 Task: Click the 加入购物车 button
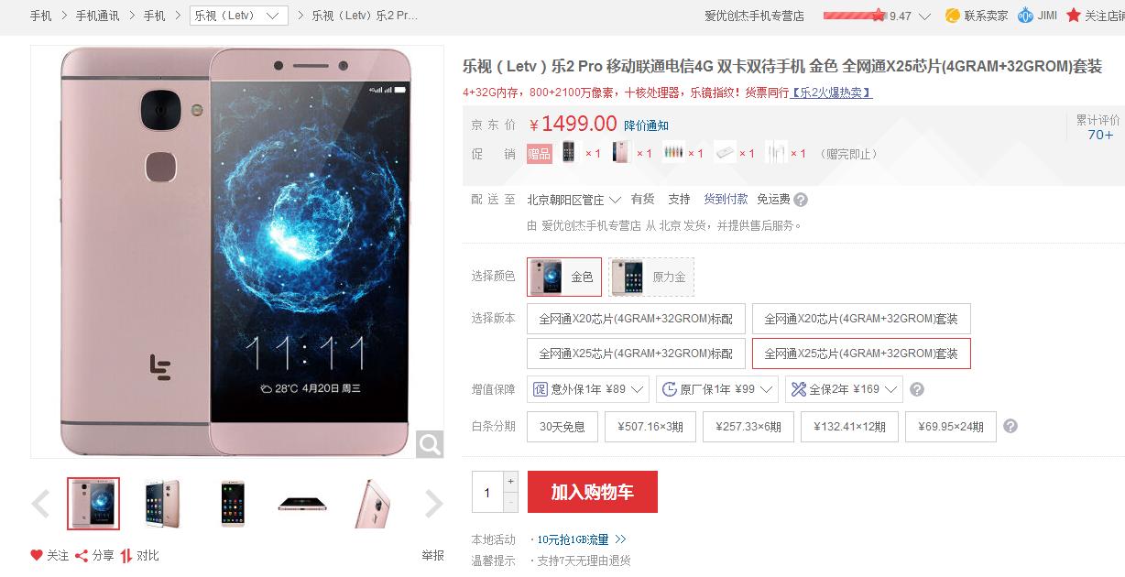coord(592,492)
